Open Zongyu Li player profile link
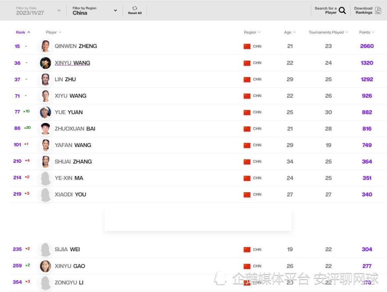 pyautogui.click(x=69, y=282)
